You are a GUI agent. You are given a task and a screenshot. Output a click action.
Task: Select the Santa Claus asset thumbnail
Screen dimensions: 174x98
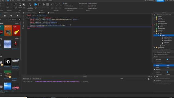(15, 44)
